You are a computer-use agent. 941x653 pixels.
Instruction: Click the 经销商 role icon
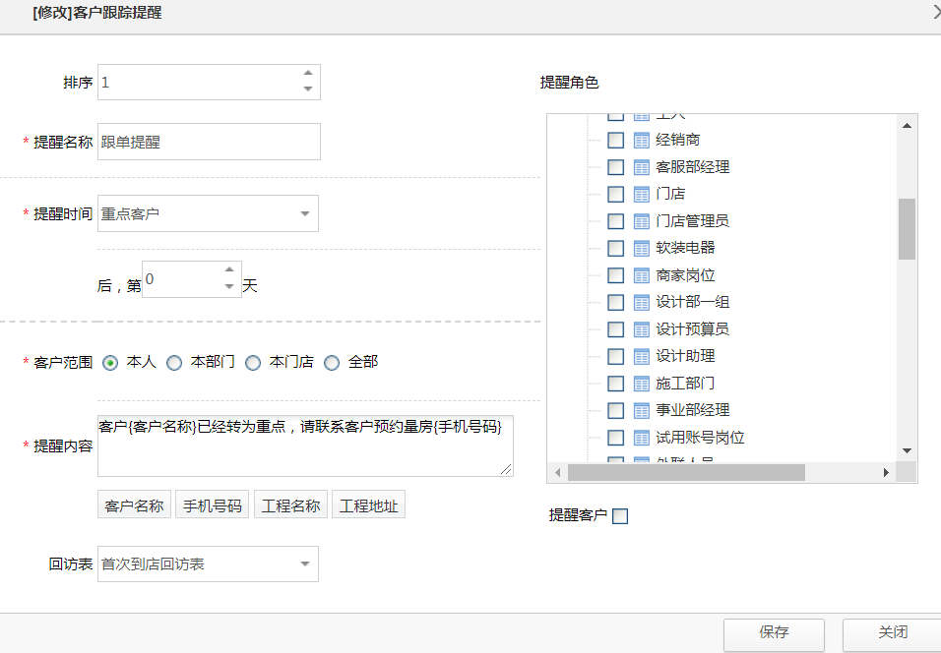click(x=641, y=140)
